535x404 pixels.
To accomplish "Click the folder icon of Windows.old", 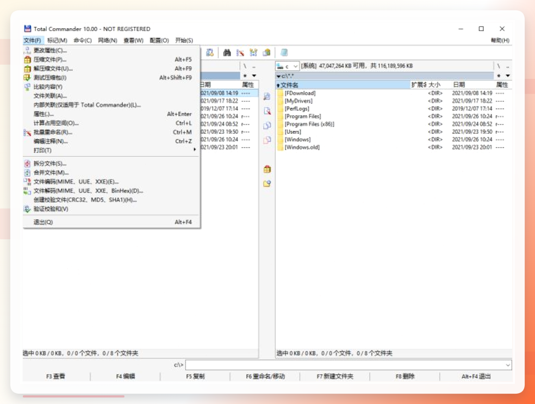I will coord(281,147).
